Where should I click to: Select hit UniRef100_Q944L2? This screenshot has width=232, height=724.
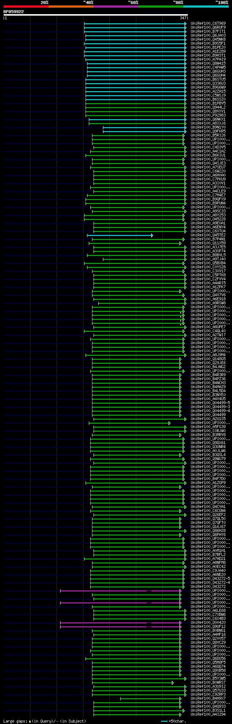tap(208, 107)
